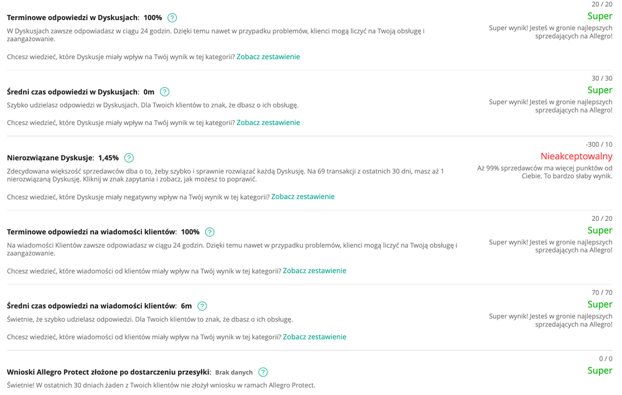Select the Brak danych label
Viewport: 622px width, 395px height.
click(x=233, y=373)
